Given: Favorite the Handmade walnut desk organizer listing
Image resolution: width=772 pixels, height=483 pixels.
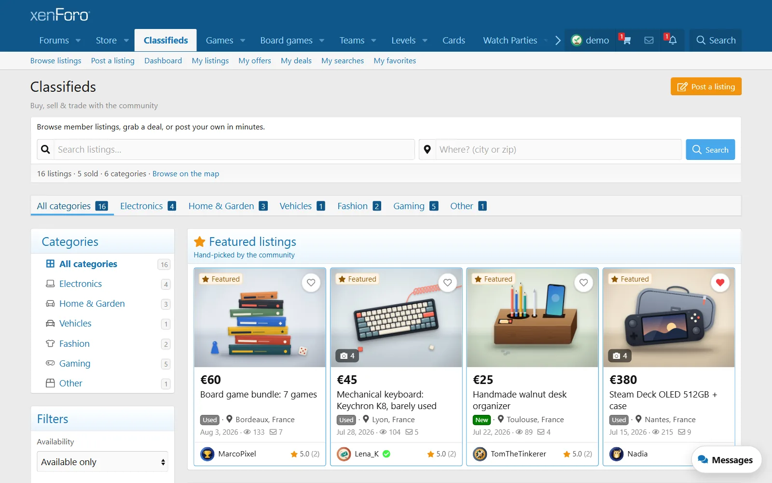Looking at the screenshot, I should (x=584, y=283).
